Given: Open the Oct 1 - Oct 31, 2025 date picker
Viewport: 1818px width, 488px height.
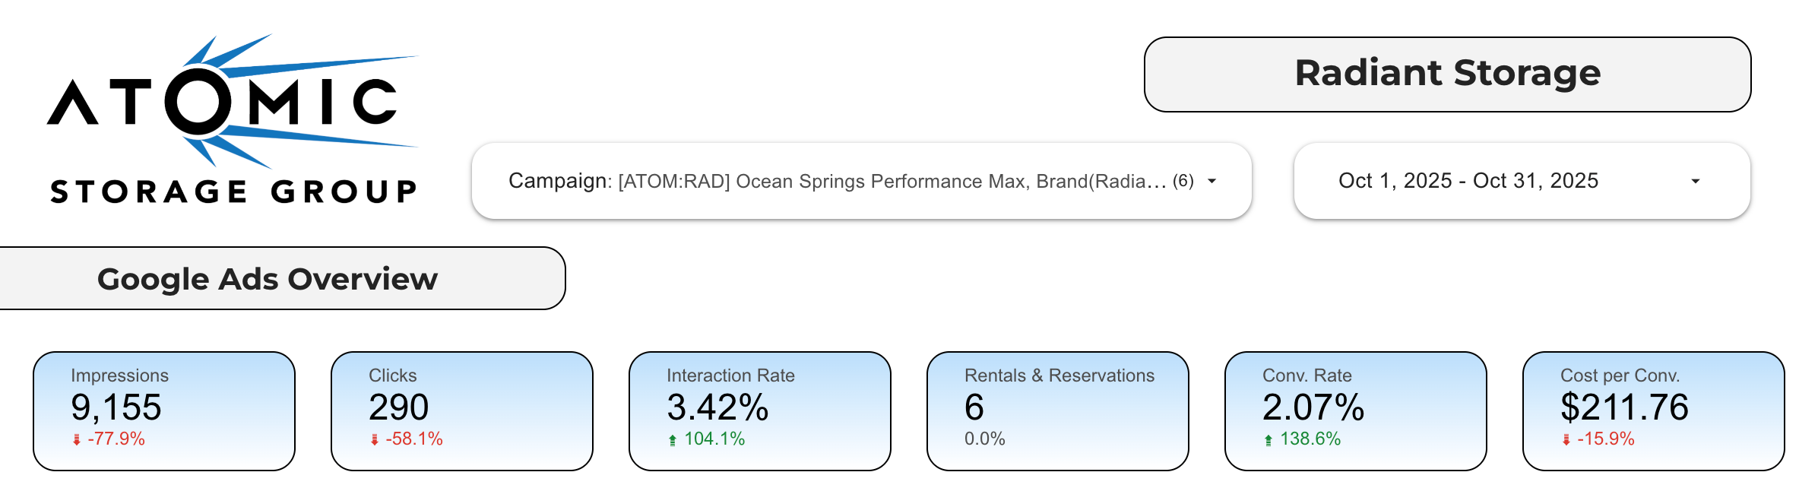Looking at the screenshot, I should 1468,181.
